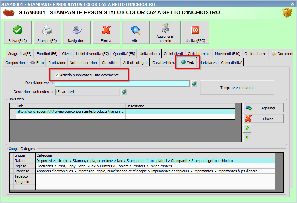Toggle Articolo pubblicato su sito ecommerce checkbox
This screenshot has width=297, height=203.
(x=57, y=75)
